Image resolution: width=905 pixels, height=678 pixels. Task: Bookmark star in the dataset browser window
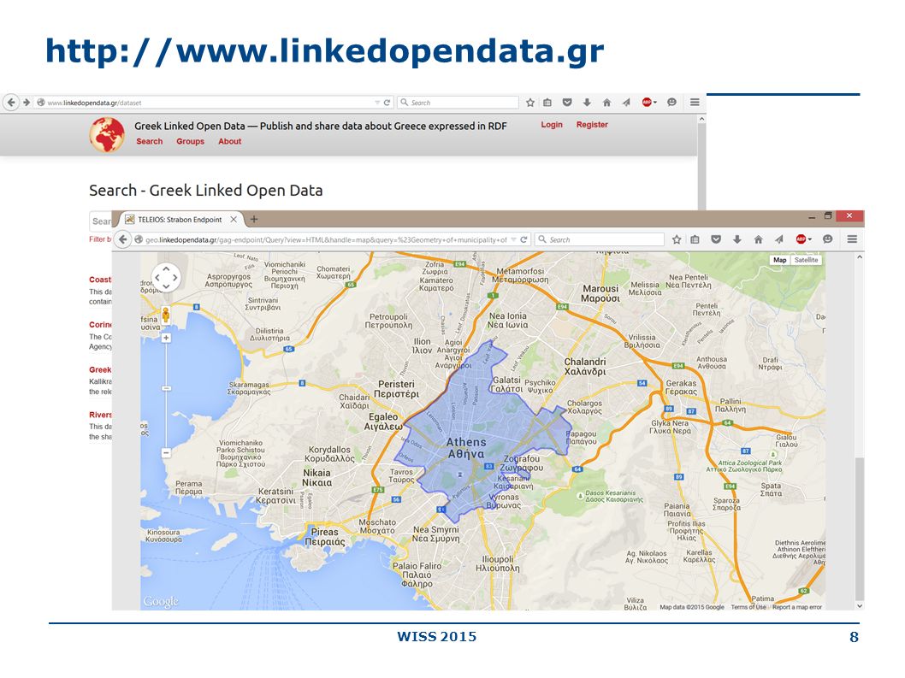tap(529, 102)
